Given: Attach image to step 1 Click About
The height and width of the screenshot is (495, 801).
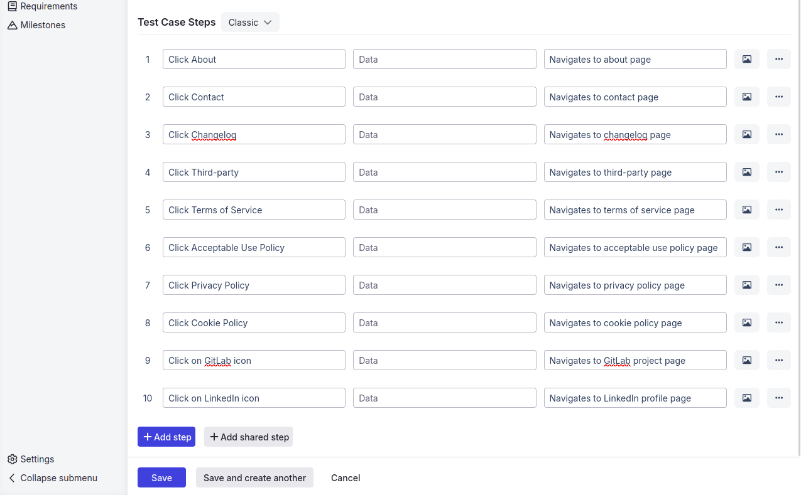Looking at the screenshot, I should [747, 59].
